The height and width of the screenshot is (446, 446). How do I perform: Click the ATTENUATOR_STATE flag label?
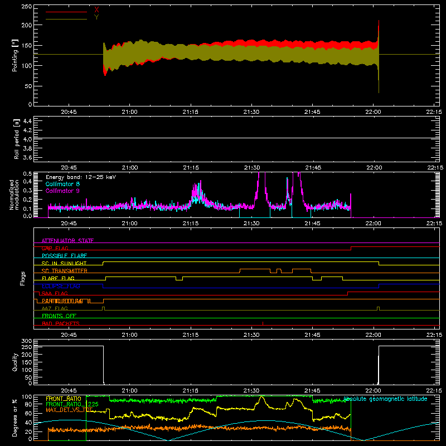coord(67,241)
